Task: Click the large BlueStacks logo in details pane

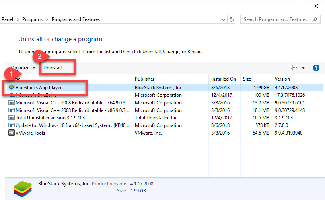Action: tap(23, 189)
